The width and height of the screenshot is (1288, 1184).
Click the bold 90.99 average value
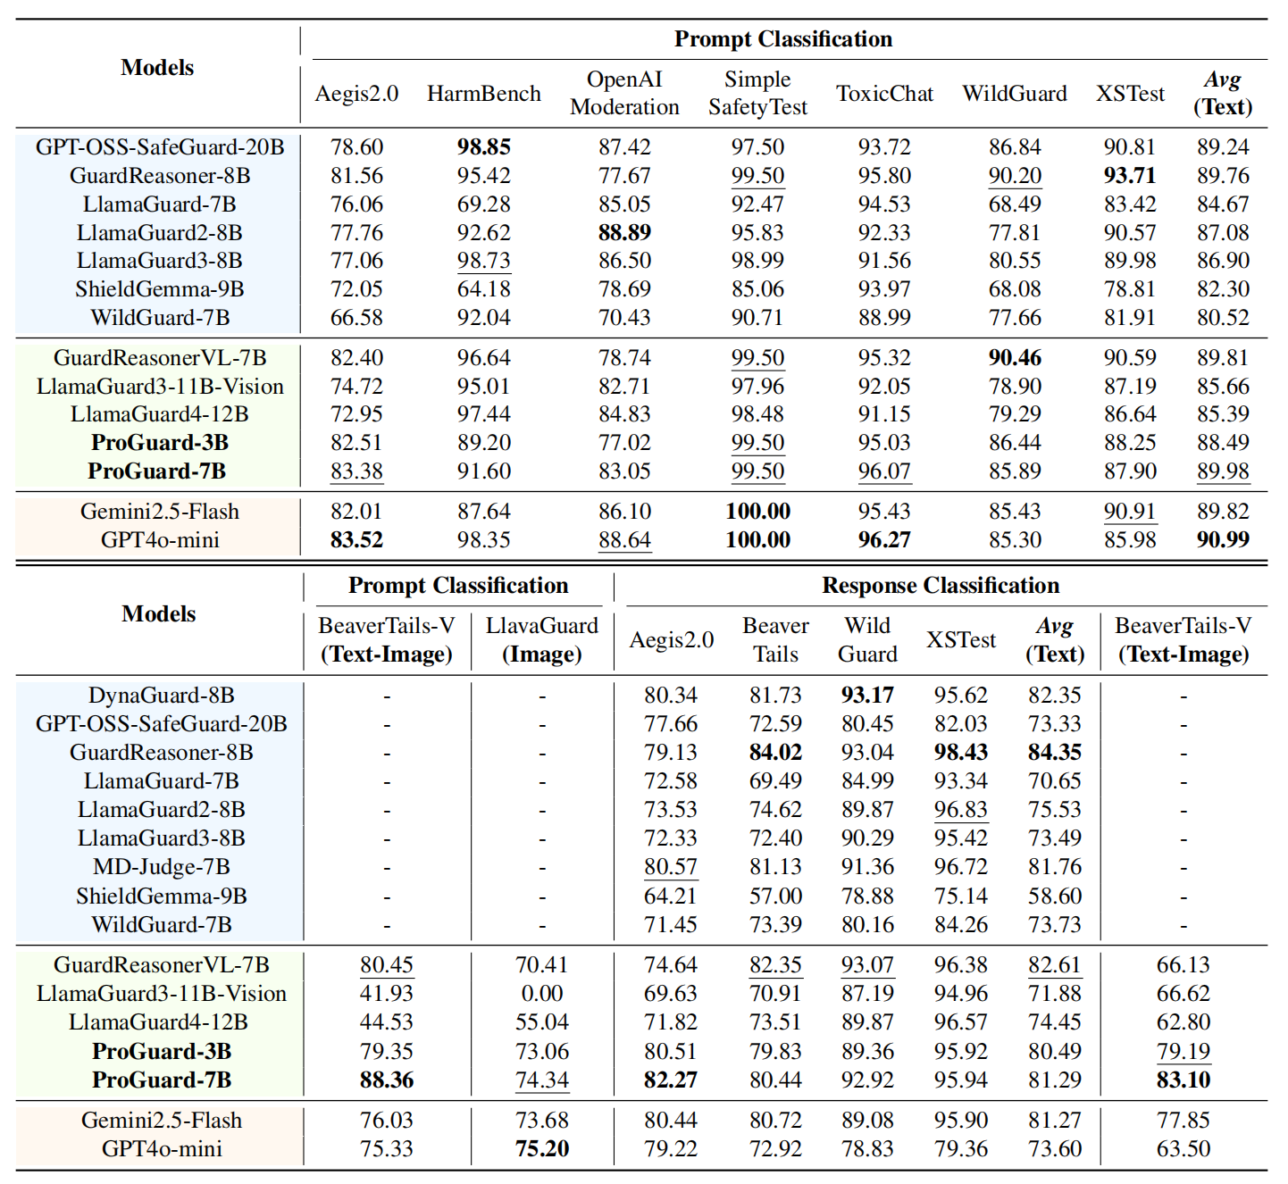[x=1223, y=540]
